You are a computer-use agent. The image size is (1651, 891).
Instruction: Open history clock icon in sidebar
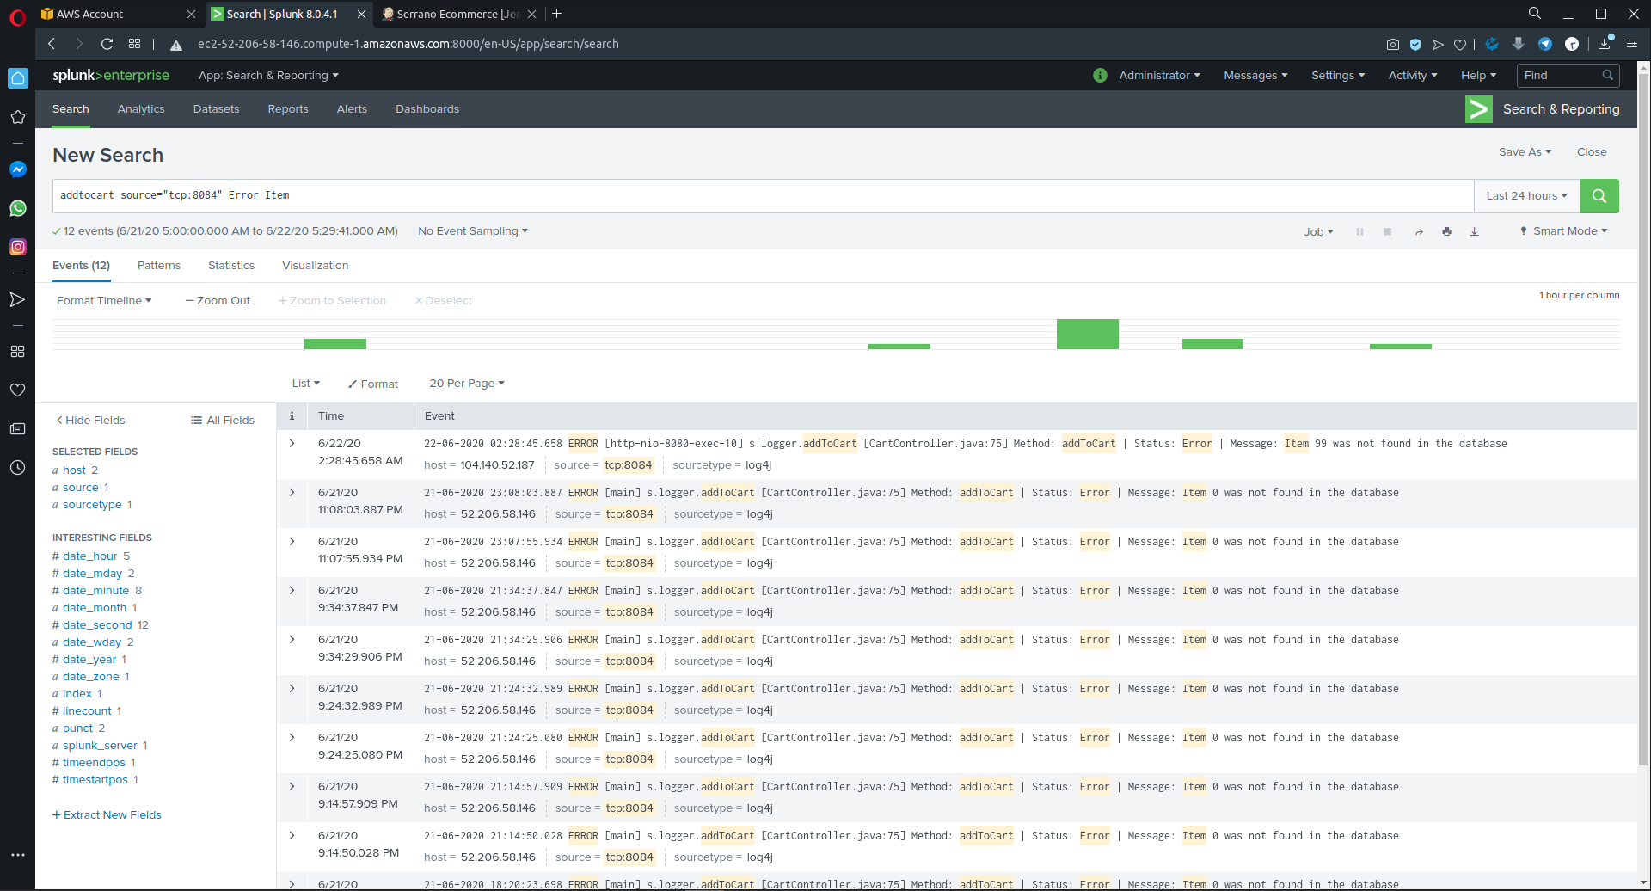[17, 468]
